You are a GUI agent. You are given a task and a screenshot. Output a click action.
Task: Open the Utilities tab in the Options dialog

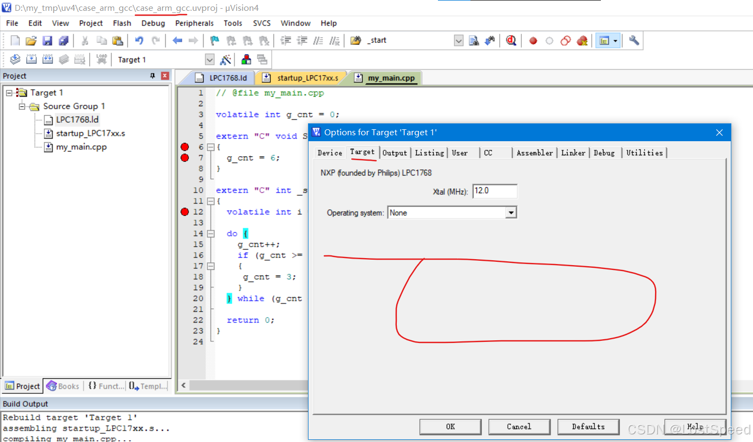[x=645, y=153]
